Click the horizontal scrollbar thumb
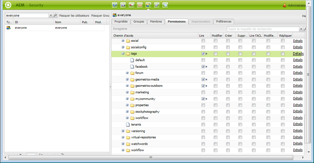 pyautogui.click(x=151, y=158)
